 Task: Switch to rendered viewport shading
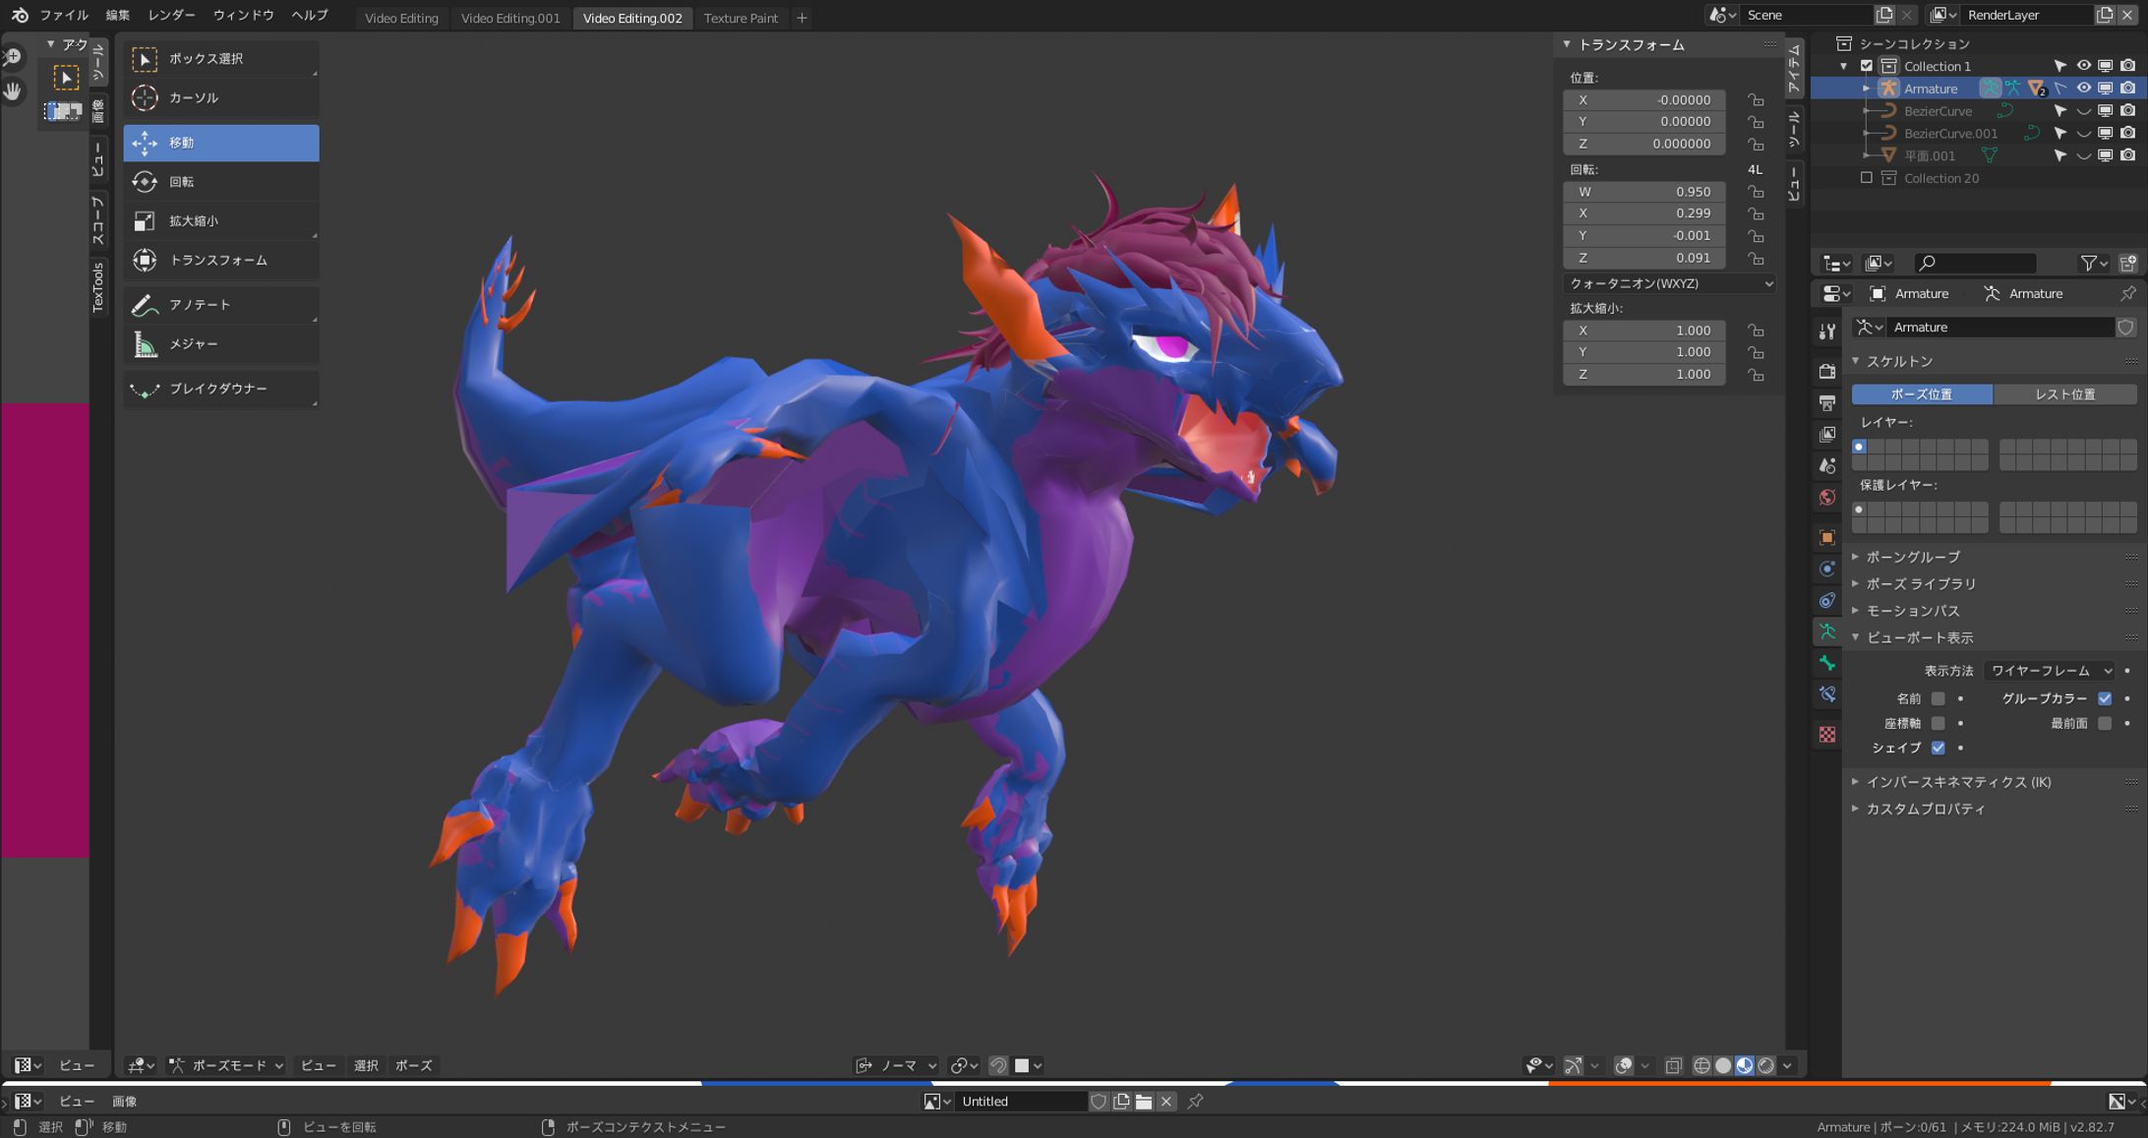pyautogui.click(x=1767, y=1065)
